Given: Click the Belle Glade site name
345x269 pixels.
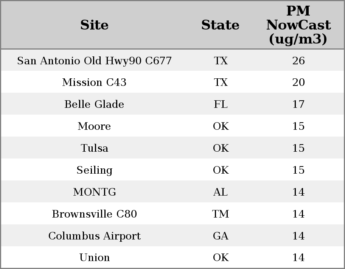Looking at the screenshot, I should (94, 104).
